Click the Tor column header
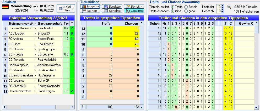The height and width of the screenshot is (111, 260). tap(66, 23)
